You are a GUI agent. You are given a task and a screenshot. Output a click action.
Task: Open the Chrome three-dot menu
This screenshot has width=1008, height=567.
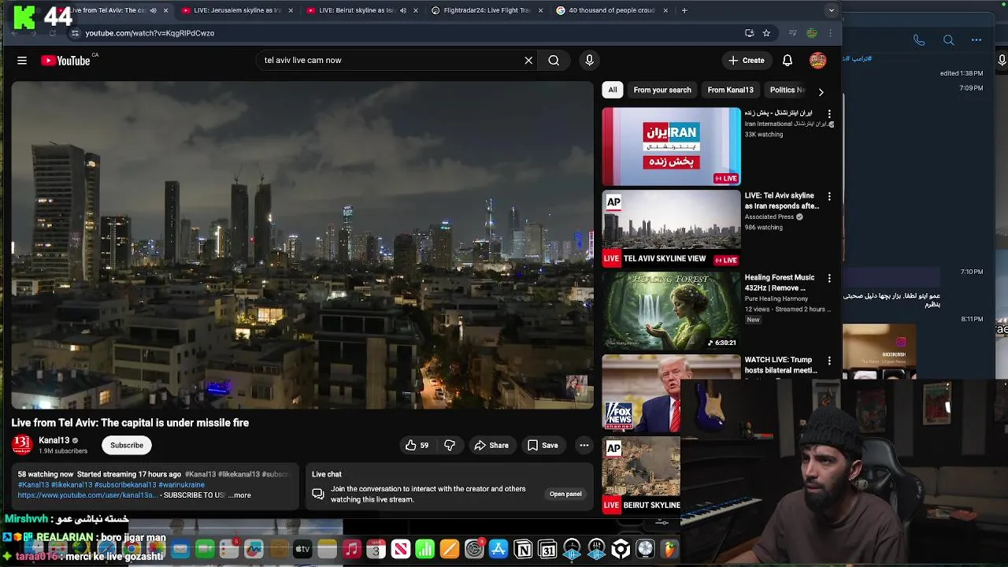[x=830, y=33]
